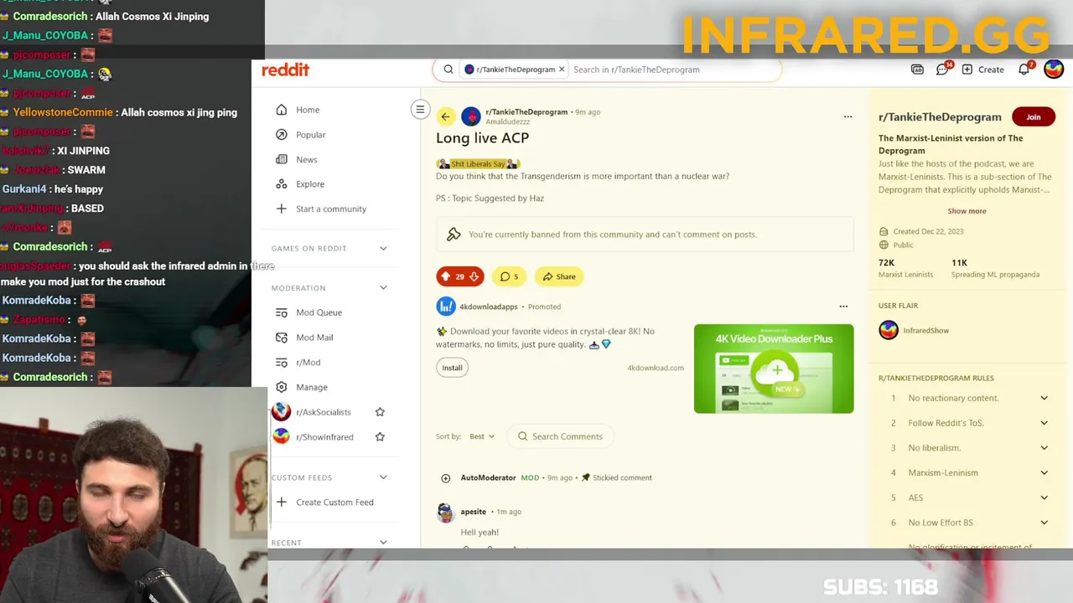Screen dimensions: 1073x603
Task: Go back with the arrow button
Action: click(x=445, y=116)
